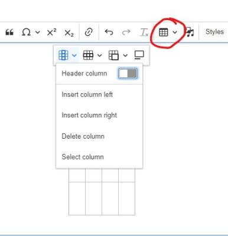
Task: Open the merge cells dropdown
Action: point(118,55)
